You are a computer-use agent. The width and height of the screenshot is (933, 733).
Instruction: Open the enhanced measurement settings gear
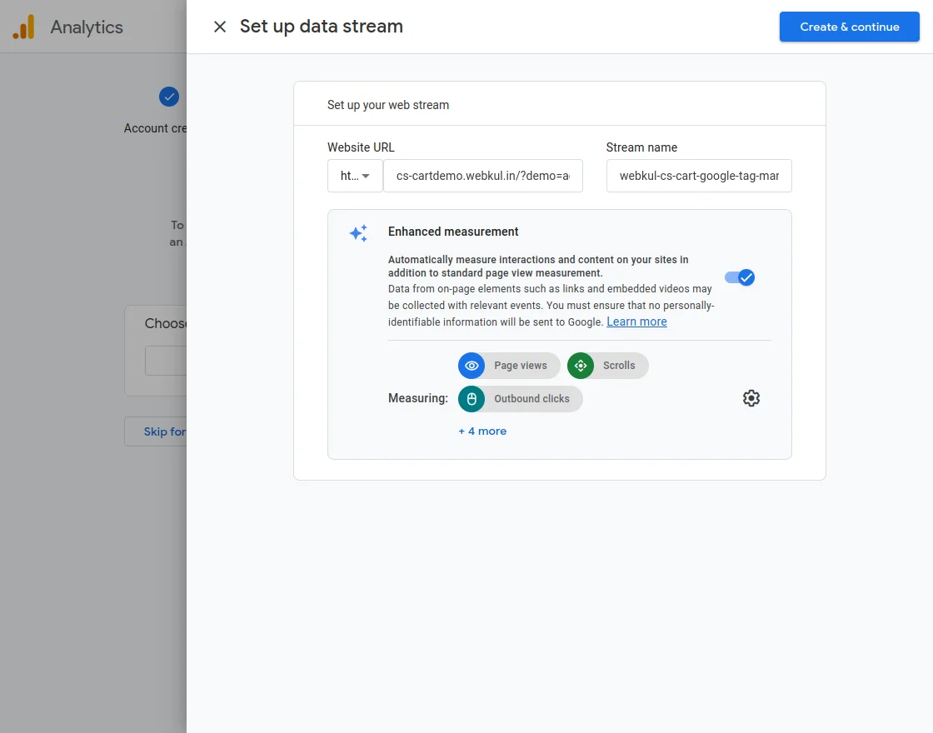(x=751, y=398)
